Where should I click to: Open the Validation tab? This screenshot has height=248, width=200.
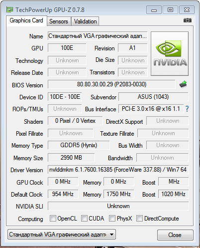click(85, 21)
